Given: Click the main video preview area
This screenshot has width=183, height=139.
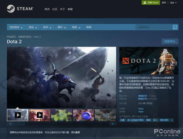Looking at the screenshot, I should click(62, 77).
